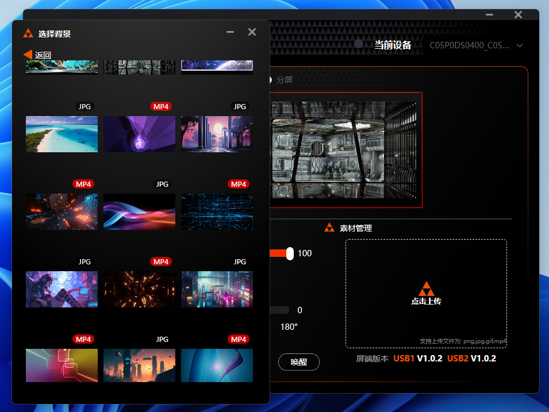Click the 返回 back label
The width and height of the screenshot is (549, 412).
(x=43, y=55)
